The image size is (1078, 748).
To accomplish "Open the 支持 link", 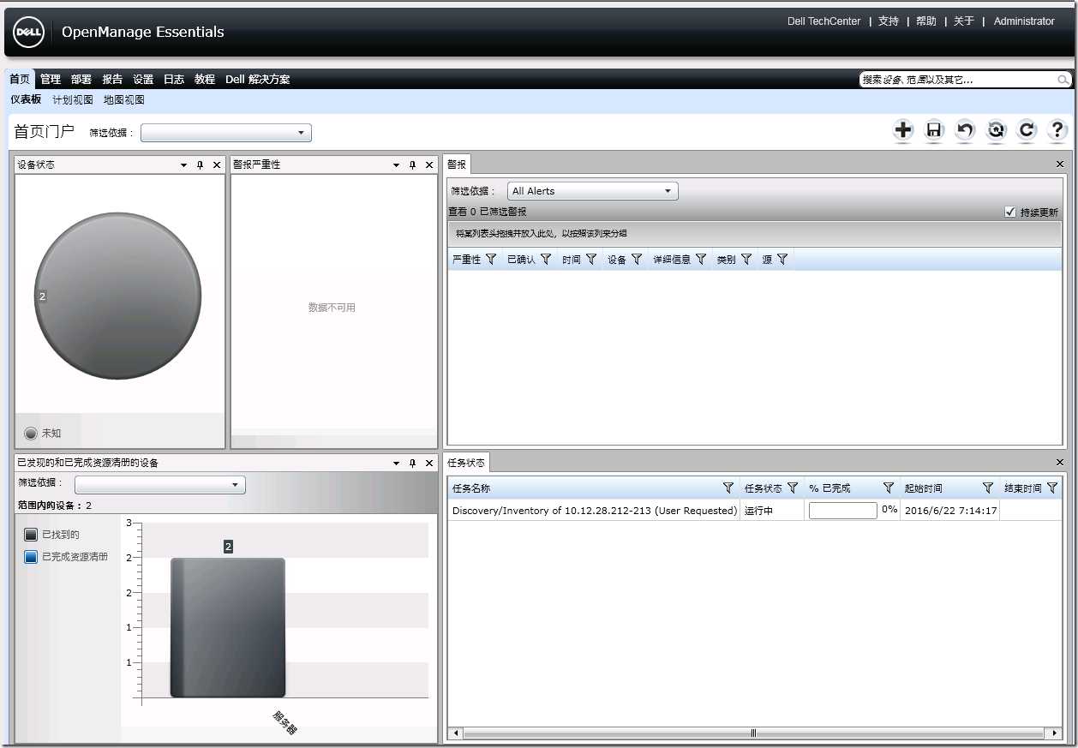I will pyautogui.click(x=889, y=21).
